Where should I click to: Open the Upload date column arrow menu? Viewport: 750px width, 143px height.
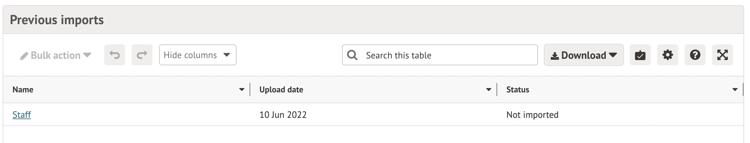(489, 89)
